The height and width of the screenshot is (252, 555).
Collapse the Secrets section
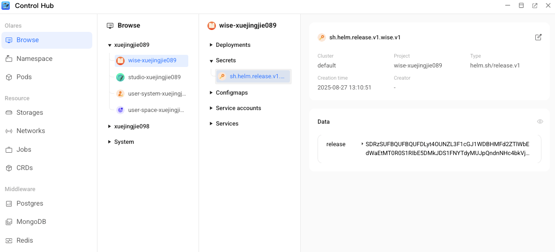click(x=211, y=61)
